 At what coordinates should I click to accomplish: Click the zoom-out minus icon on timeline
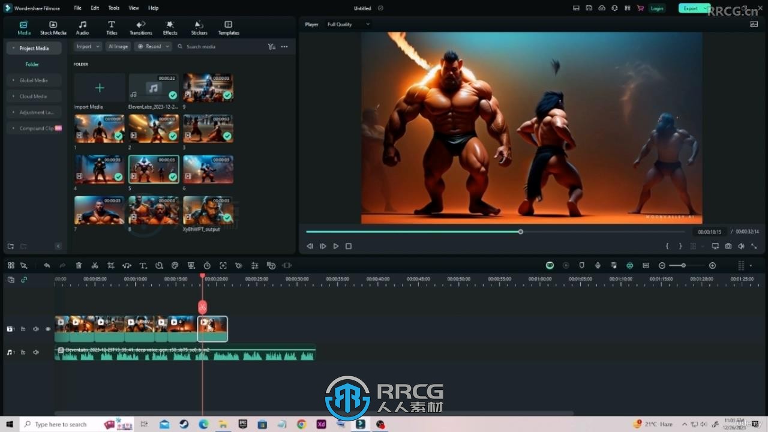coord(662,265)
